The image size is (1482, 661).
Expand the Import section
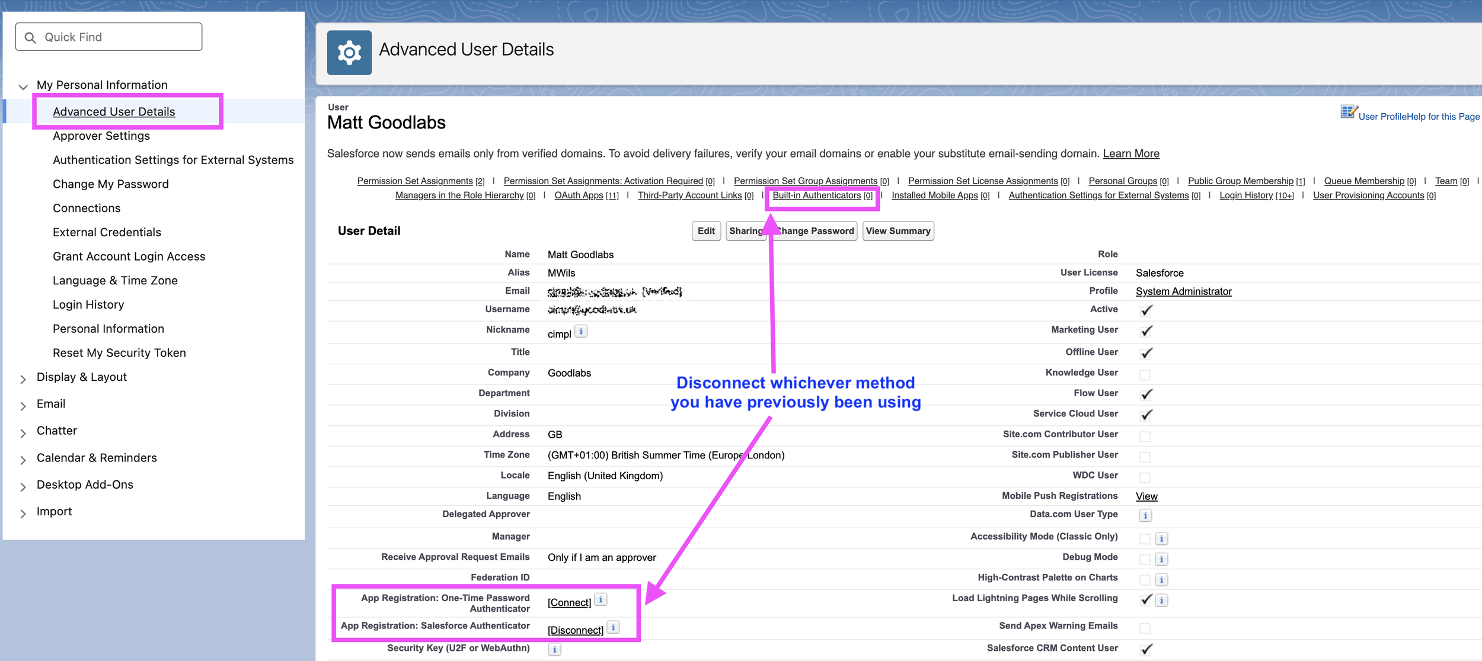click(x=23, y=514)
